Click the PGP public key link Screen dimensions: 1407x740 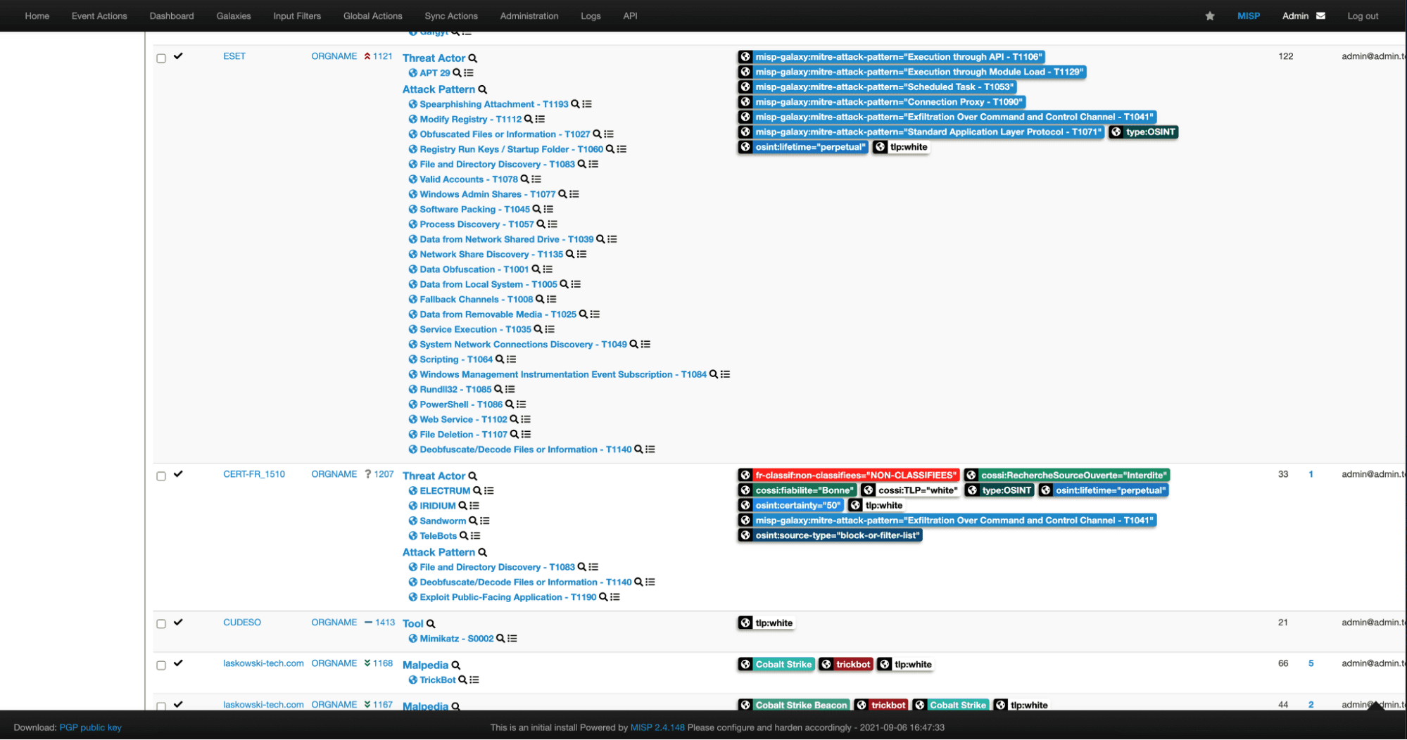click(x=90, y=727)
